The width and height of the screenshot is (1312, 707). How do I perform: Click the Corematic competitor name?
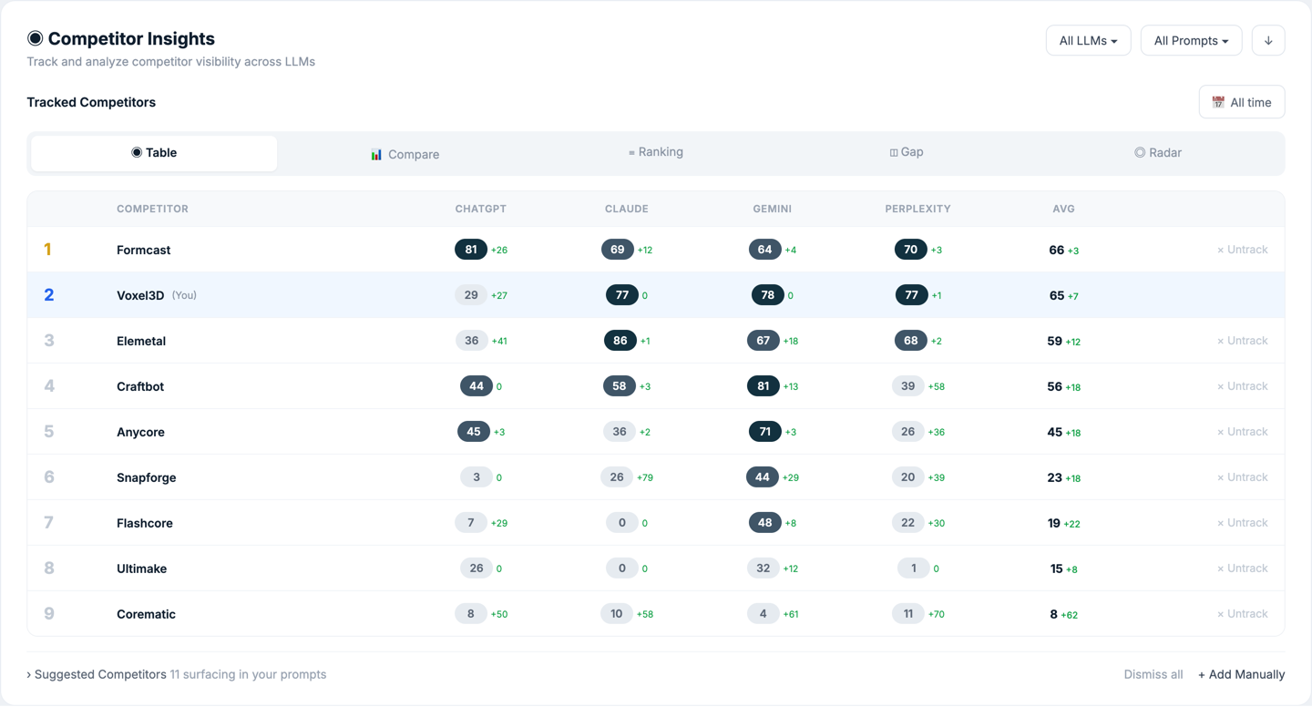tap(146, 614)
